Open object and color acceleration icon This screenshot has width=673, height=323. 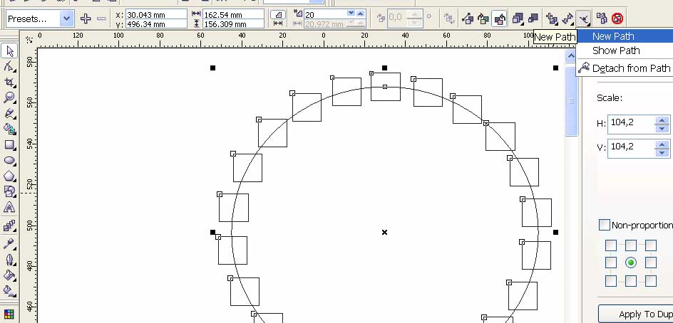[x=518, y=18]
